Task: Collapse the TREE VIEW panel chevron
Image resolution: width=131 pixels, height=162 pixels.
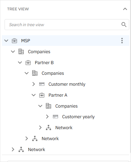Action: (x=125, y=9)
